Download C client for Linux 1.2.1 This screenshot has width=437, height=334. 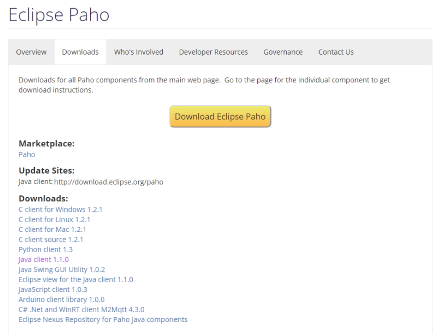point(54,219)
